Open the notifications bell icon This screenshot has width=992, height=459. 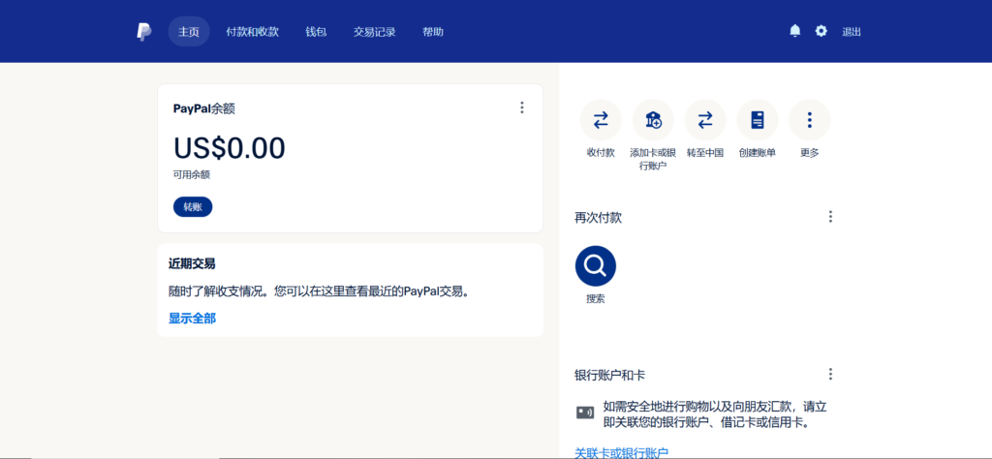795,31
